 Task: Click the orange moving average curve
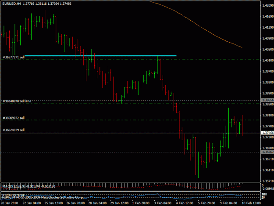[196, 23]
